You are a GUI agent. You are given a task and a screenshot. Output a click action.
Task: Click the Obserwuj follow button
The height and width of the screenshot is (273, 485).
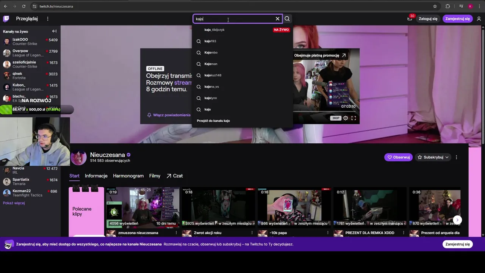(398, 157)
